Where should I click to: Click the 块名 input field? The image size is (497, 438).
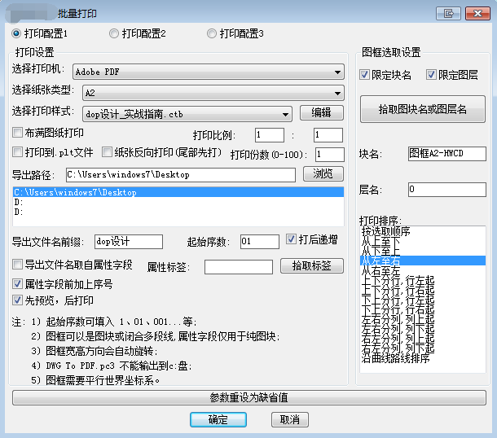point(446,154)
